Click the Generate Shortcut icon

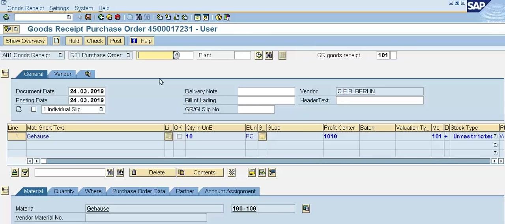pyautogui.click(x=206, y=17)
